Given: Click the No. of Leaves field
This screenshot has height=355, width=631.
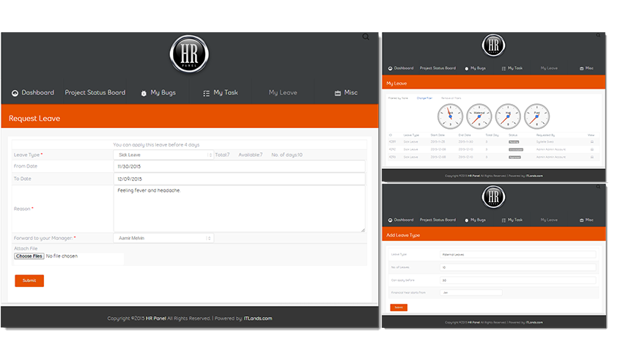Looking at the screenshot, I should click(x=518, y=267).
